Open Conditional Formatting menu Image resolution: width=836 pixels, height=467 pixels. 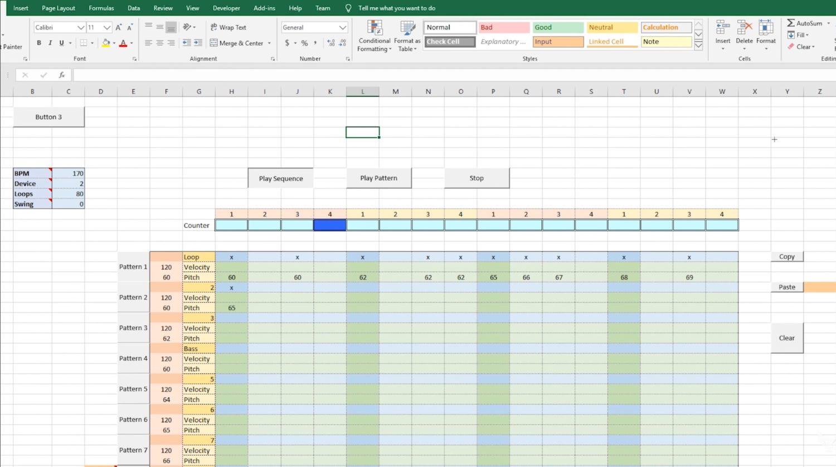click(375, 36)
